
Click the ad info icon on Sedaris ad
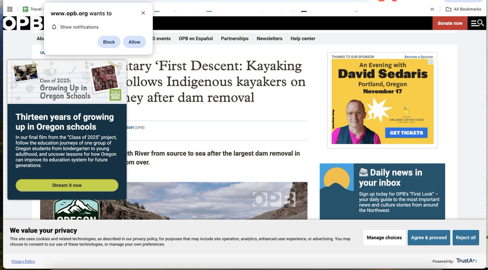[431, 62]
